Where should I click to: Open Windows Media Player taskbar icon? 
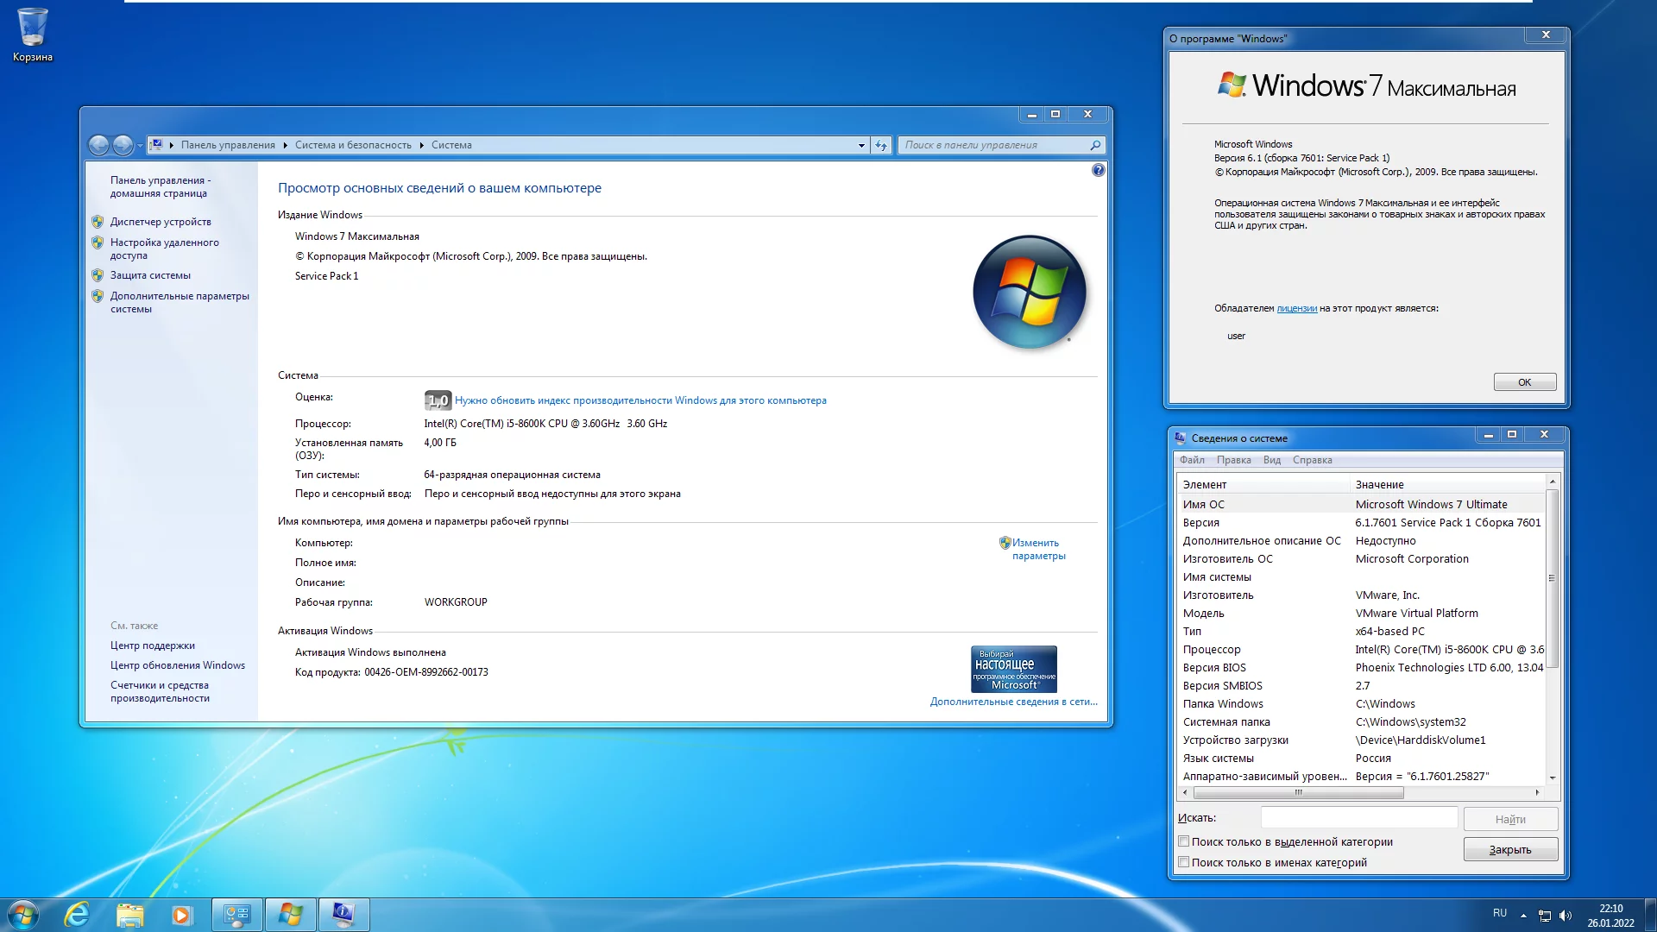pos(181,914)
